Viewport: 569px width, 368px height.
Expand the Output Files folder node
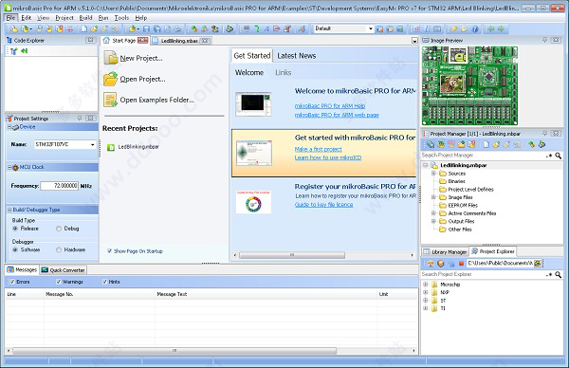pos(433,221)
